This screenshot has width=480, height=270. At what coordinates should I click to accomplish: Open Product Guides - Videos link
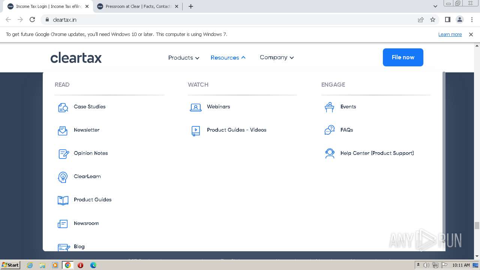click(x=237, y=130)
